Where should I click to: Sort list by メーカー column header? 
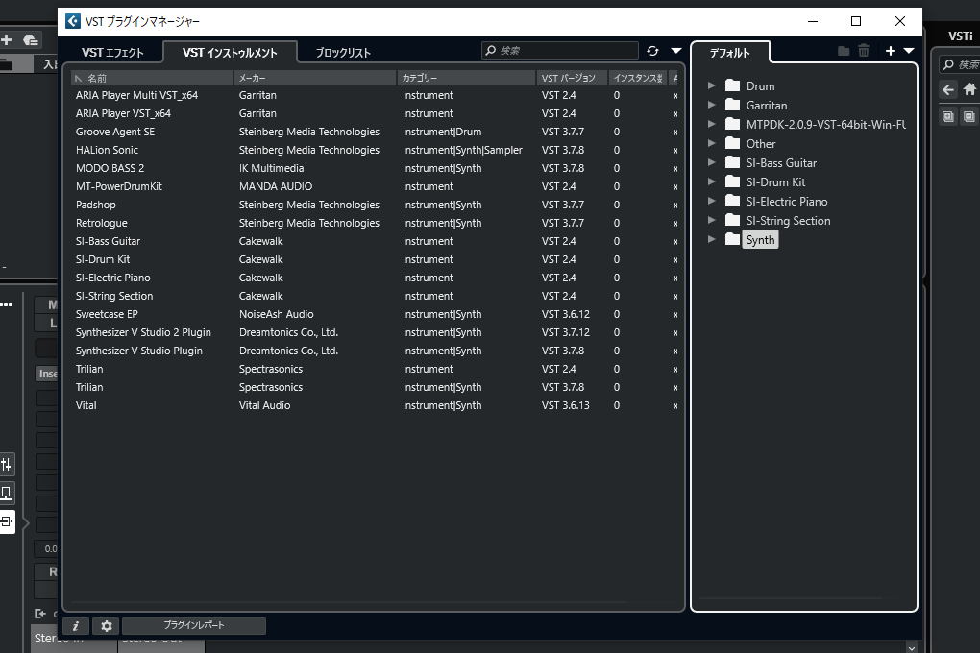315,78
